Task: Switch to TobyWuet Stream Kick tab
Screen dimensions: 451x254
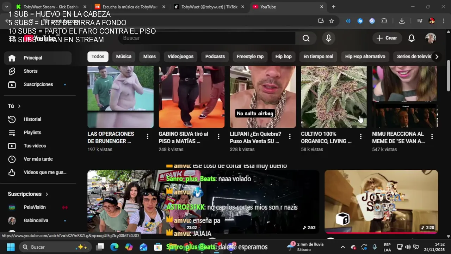Action: click(51, 7)
